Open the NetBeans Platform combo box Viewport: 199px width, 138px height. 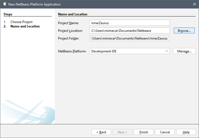[x=129, y=51]
